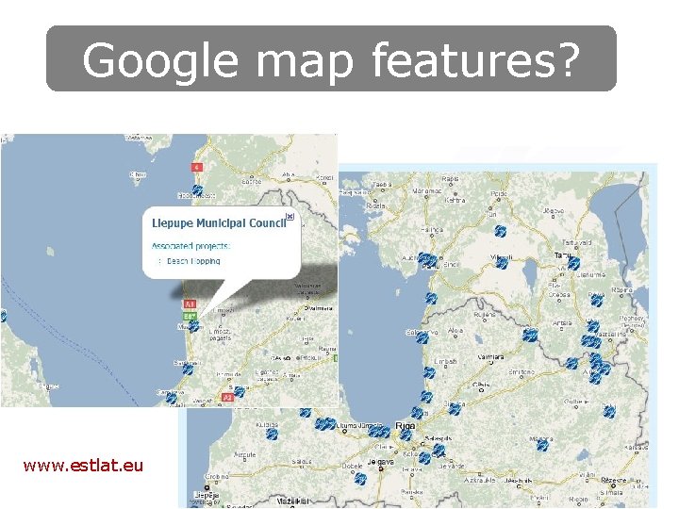Select the lone marker north of Viljandi
This screenshot has width=679, height=509.
(x=501, y=231)
